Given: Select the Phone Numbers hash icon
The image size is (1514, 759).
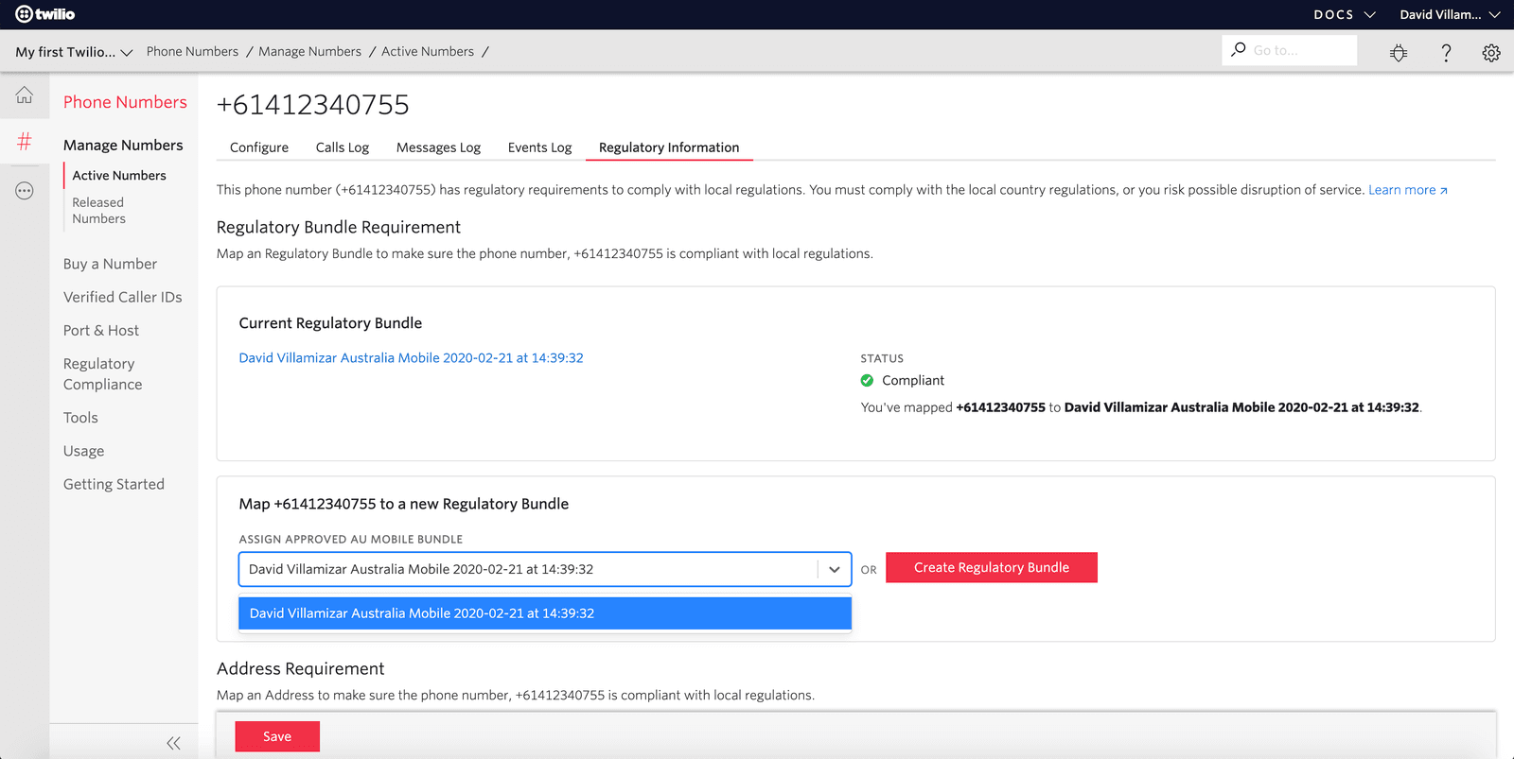Looking at the screenshot, I should click(x=25, y=142).
